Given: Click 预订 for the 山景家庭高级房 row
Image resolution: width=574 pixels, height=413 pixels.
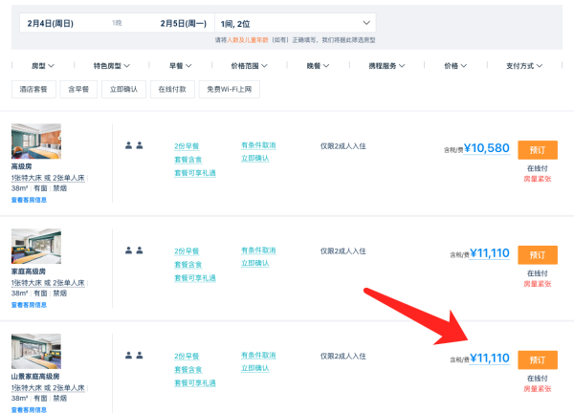Looking at the screenshot, I should 538,360.
